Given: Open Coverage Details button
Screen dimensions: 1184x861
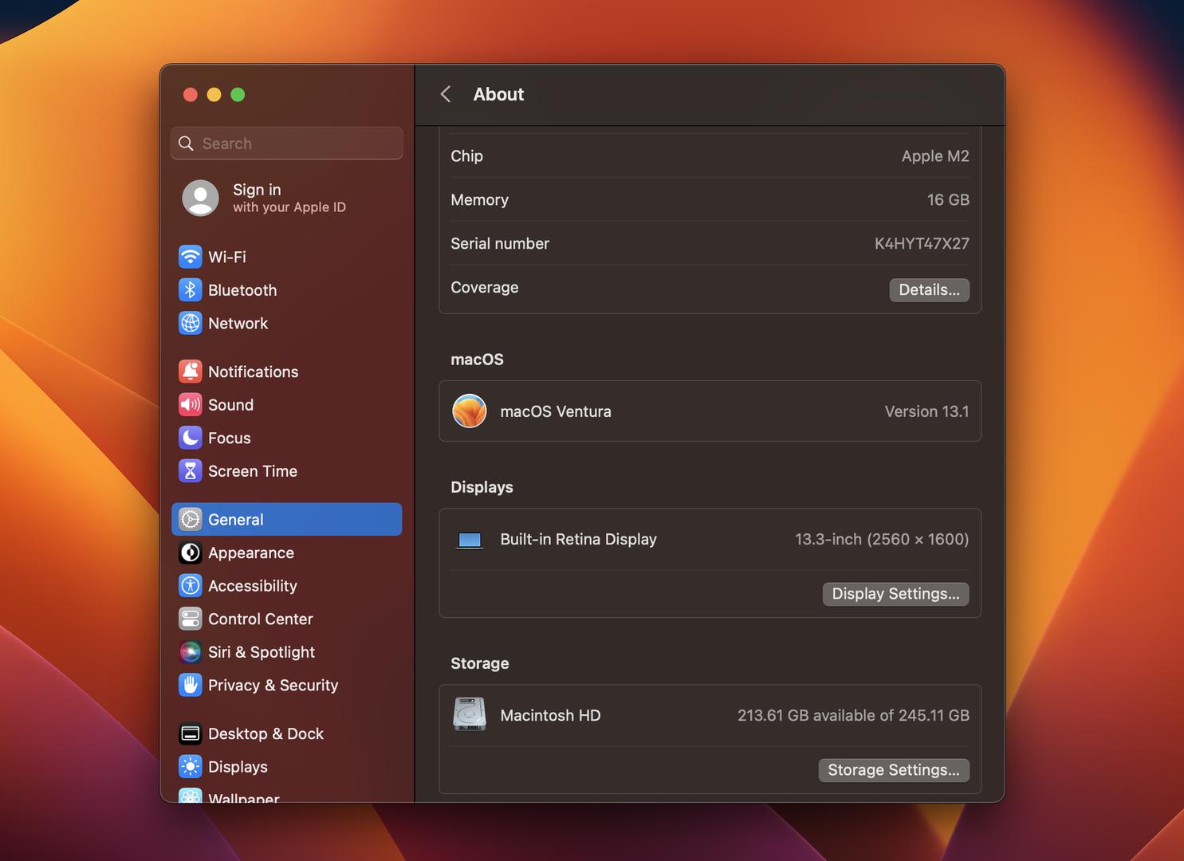Looking at the screenshot, I should coord(929,290).
